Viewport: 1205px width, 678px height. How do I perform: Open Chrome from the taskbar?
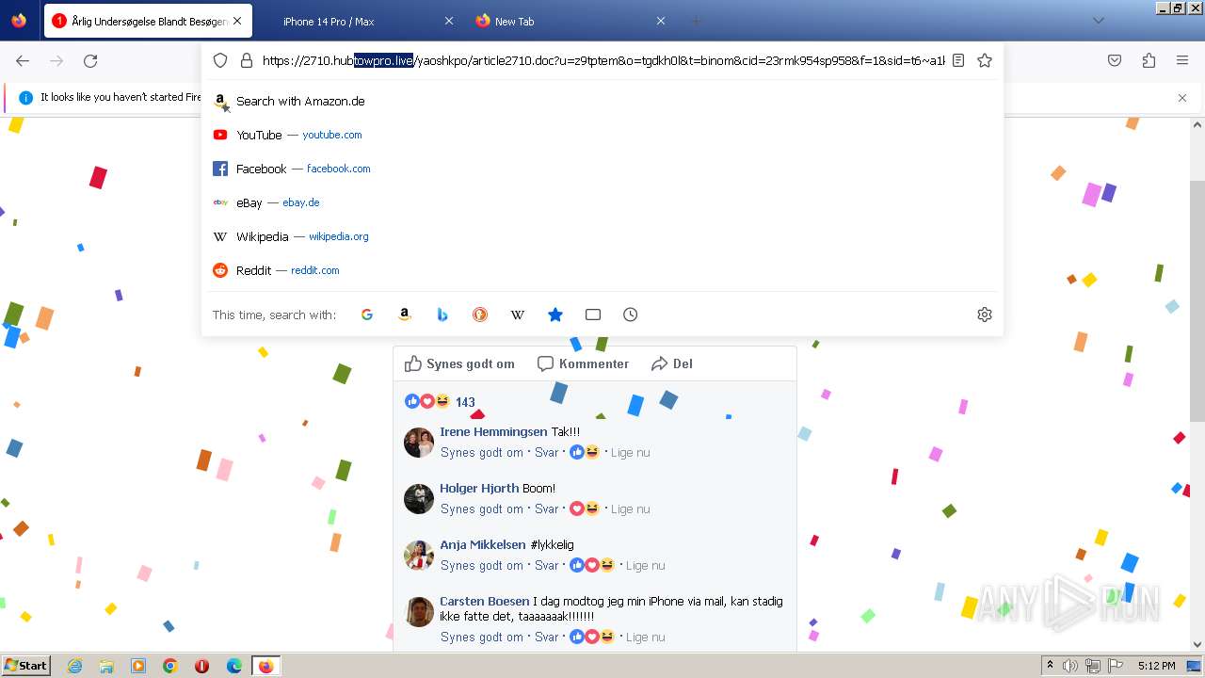click(x=170, y=666)
